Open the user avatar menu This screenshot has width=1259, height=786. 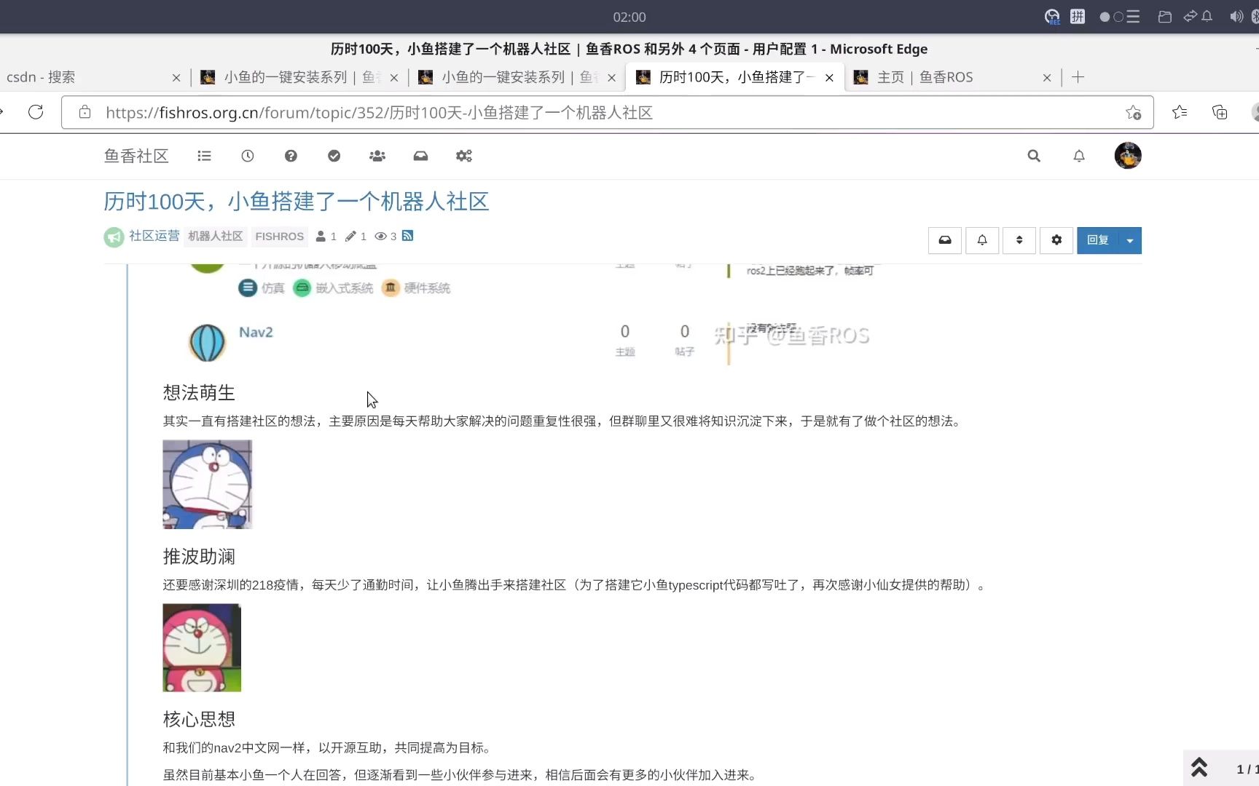point(1128,156)
